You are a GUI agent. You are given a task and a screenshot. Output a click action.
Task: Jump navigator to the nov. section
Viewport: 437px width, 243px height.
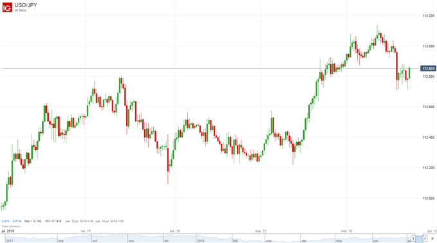131,241
